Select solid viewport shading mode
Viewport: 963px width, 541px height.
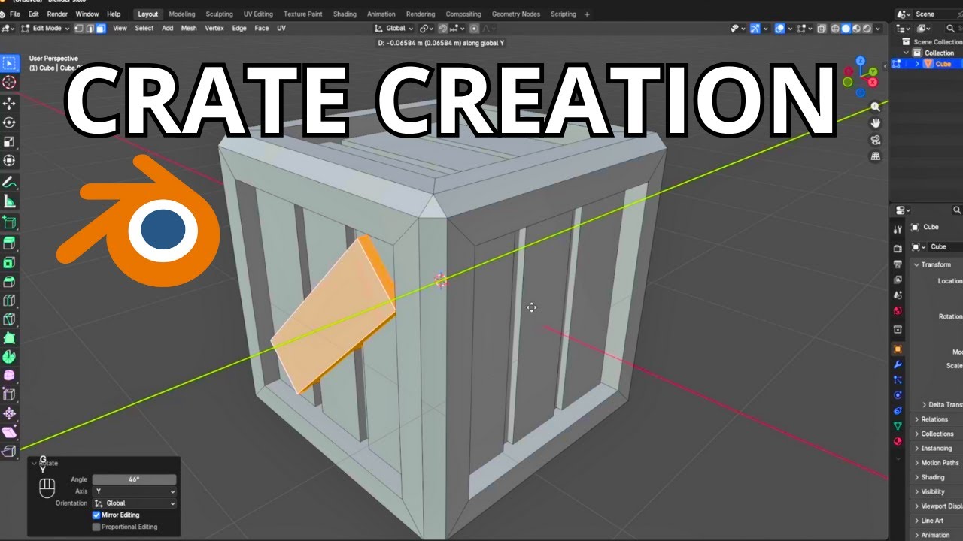pyautogui.click(x=845, y=29)
